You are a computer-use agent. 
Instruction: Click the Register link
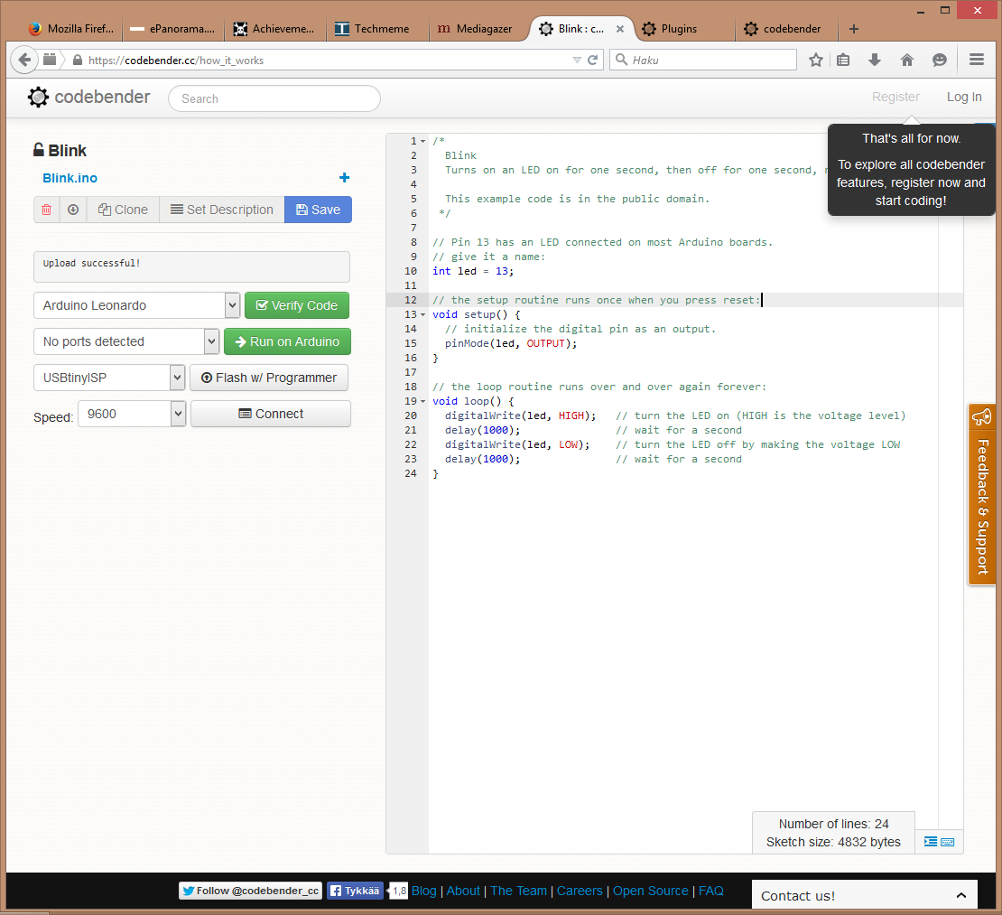(895, 97)
